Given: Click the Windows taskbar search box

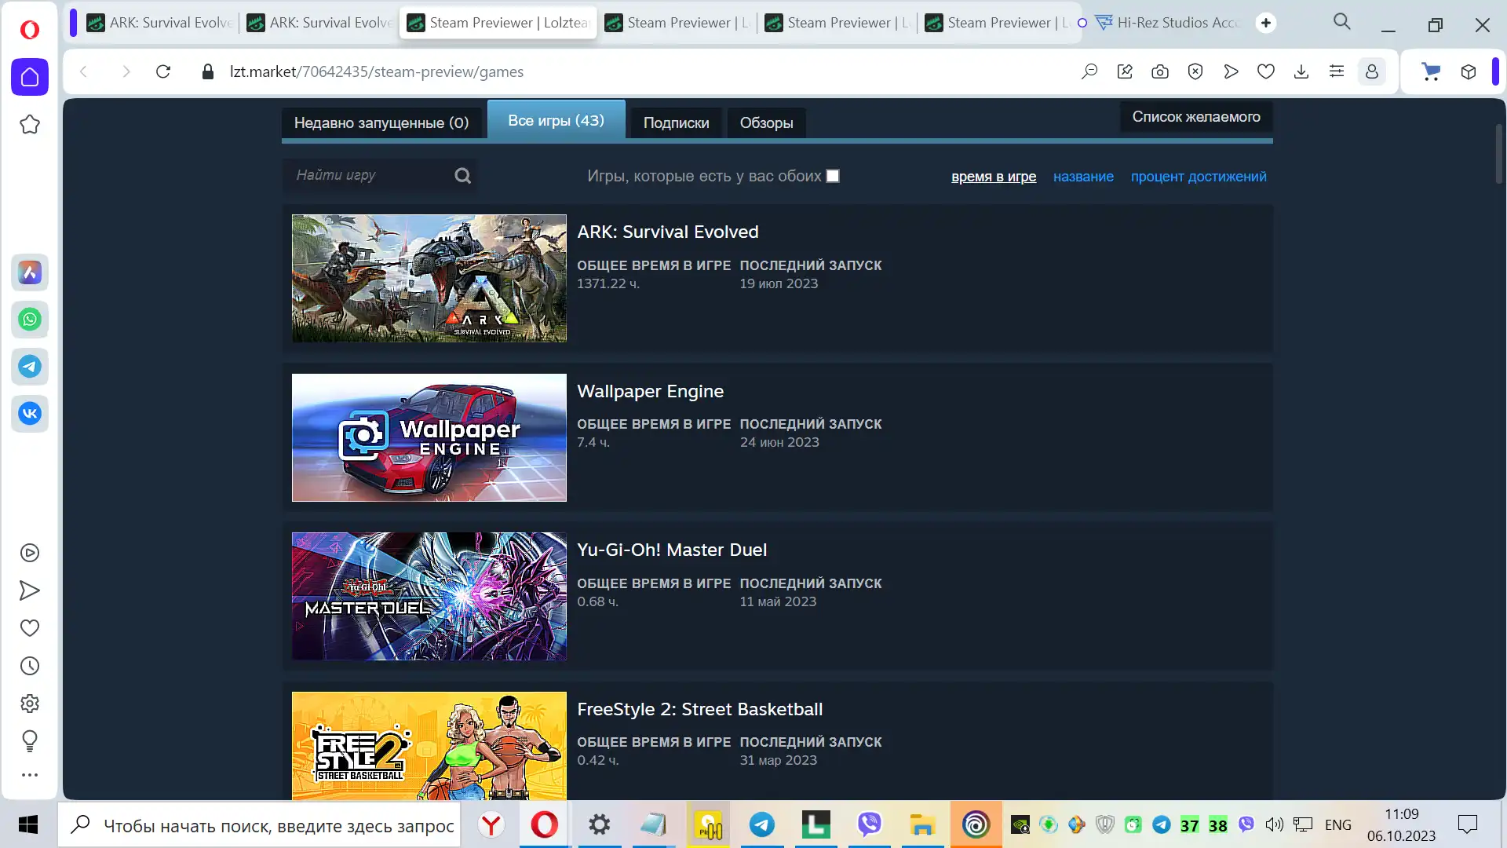Looking at the screenshot, I should 260,825.
